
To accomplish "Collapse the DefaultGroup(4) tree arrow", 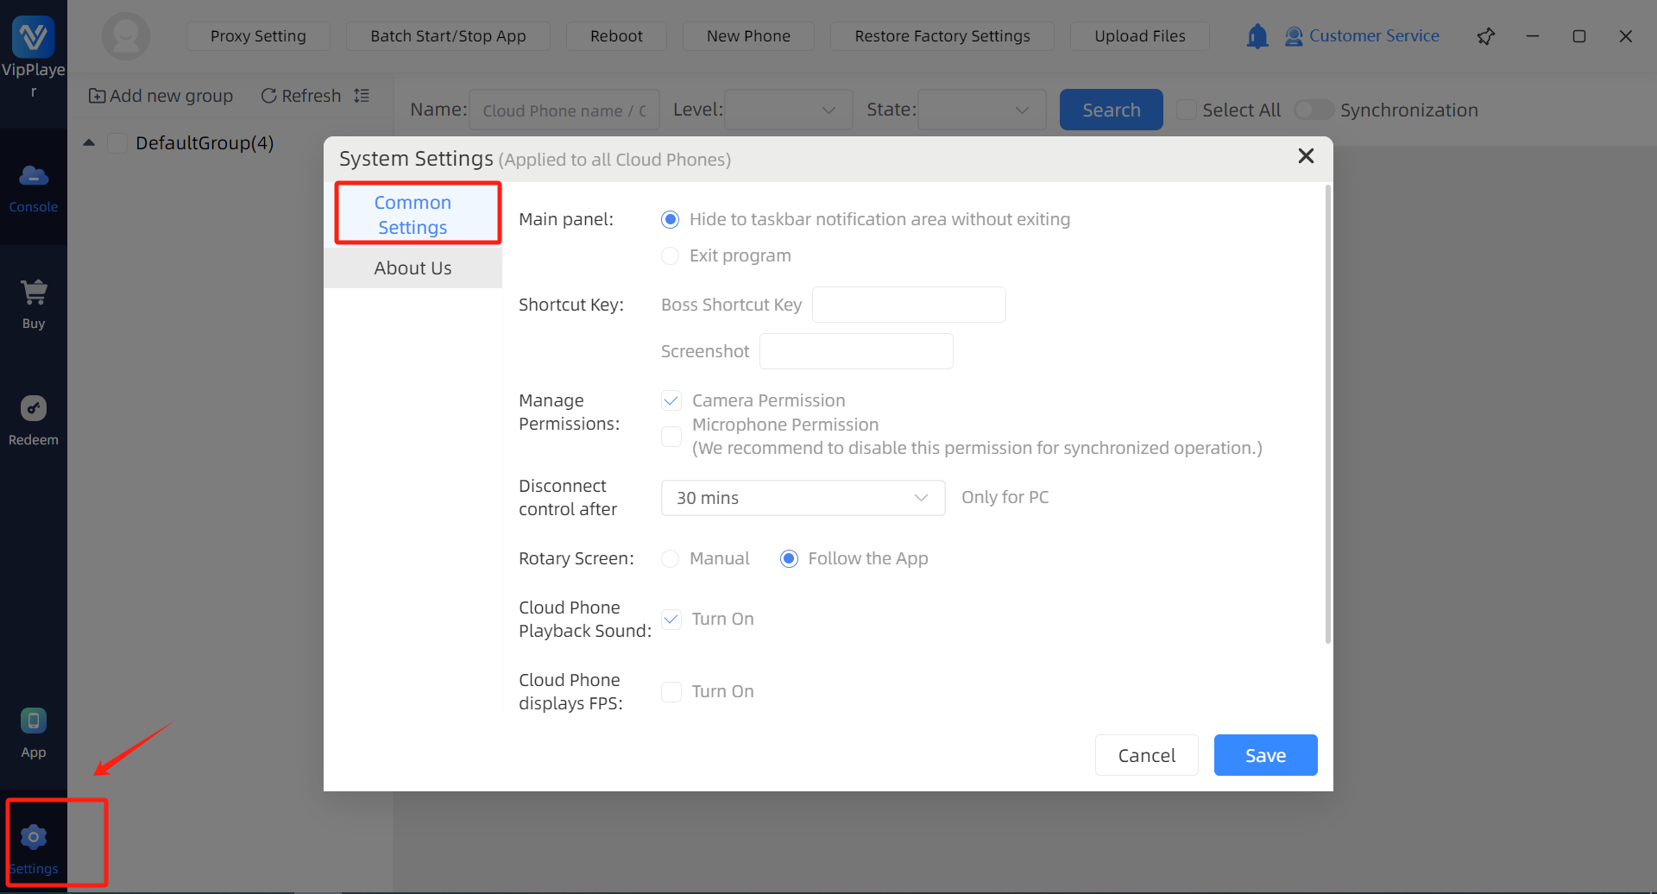I will (89, 143).
